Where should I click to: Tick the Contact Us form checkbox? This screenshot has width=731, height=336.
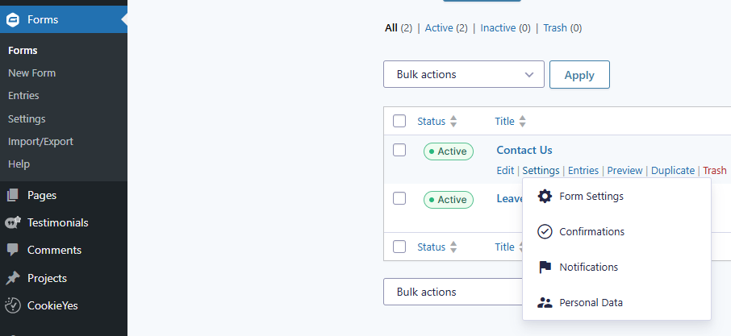click(399, 150)
